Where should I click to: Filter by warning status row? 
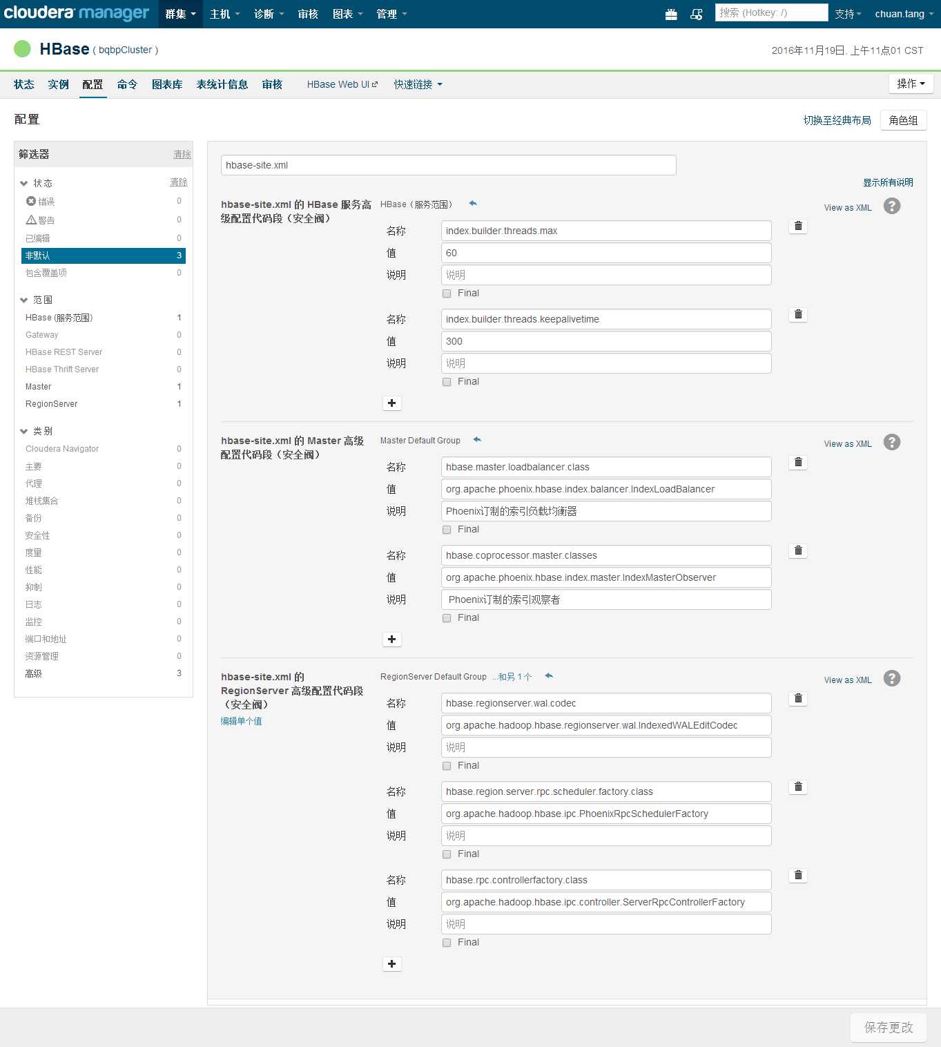(104, 220)
